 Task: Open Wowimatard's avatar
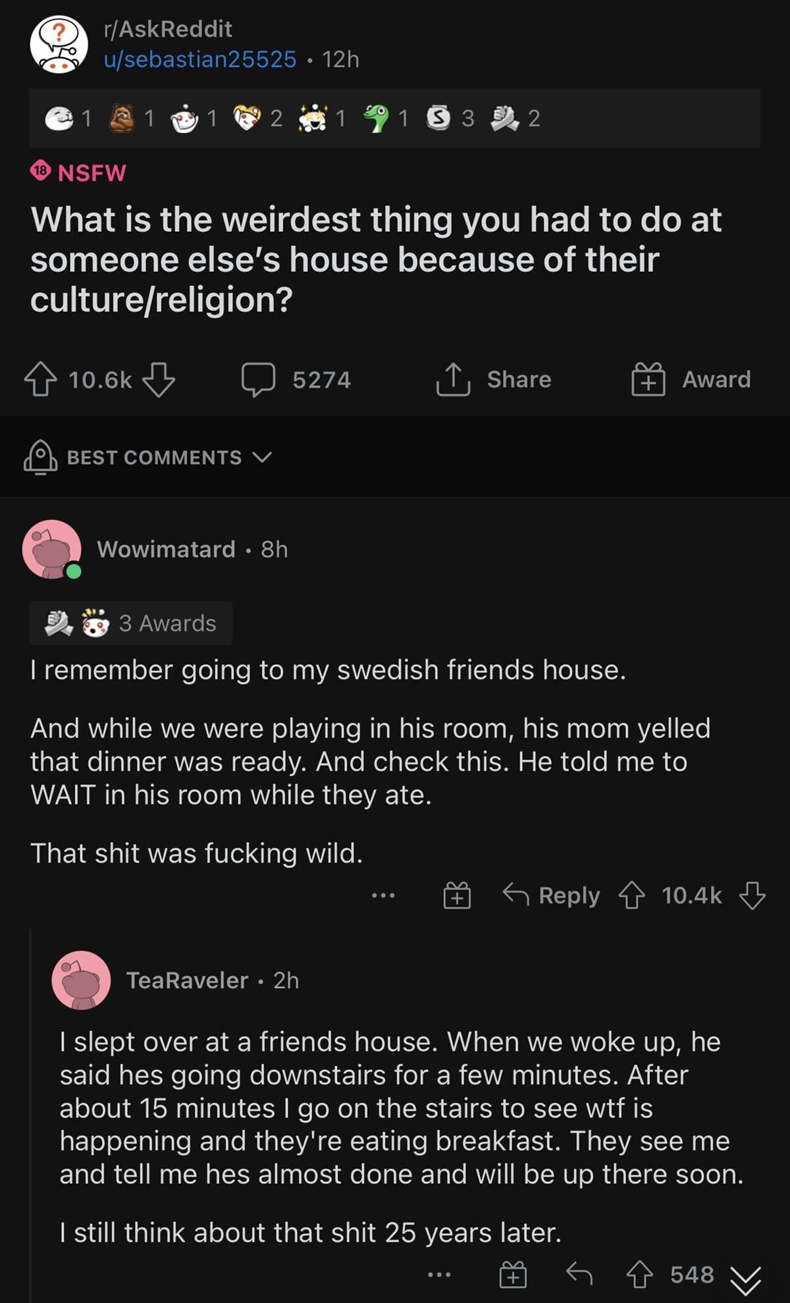[51, 549]
